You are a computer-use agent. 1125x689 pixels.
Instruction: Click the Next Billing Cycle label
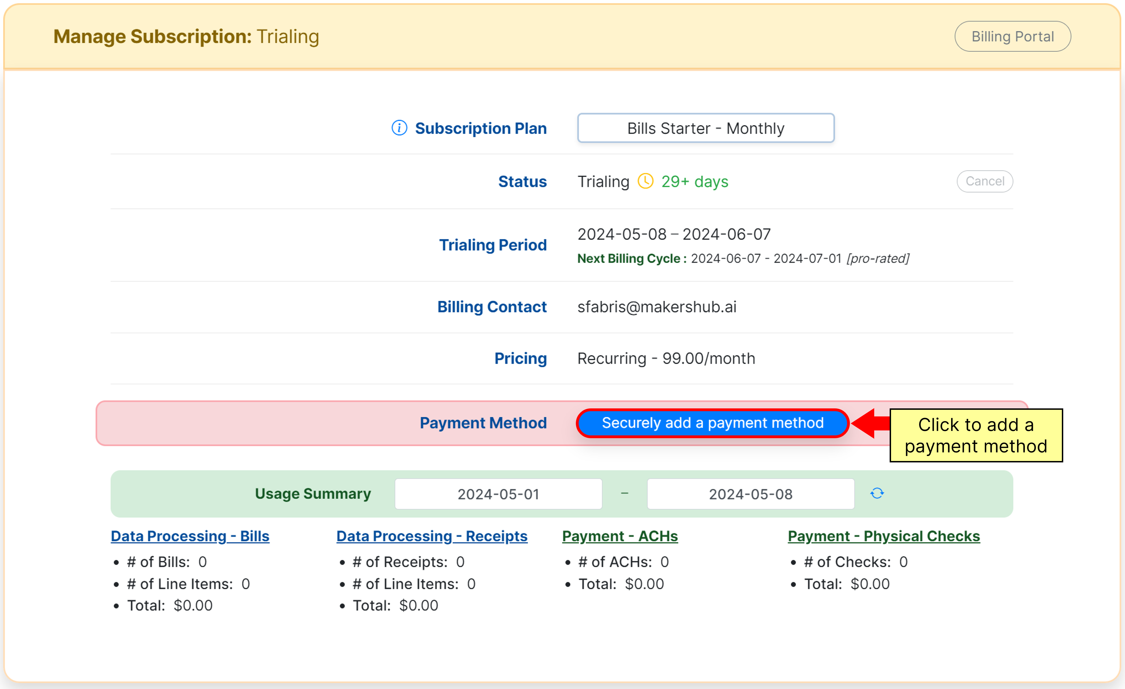[x=631, y=259]
